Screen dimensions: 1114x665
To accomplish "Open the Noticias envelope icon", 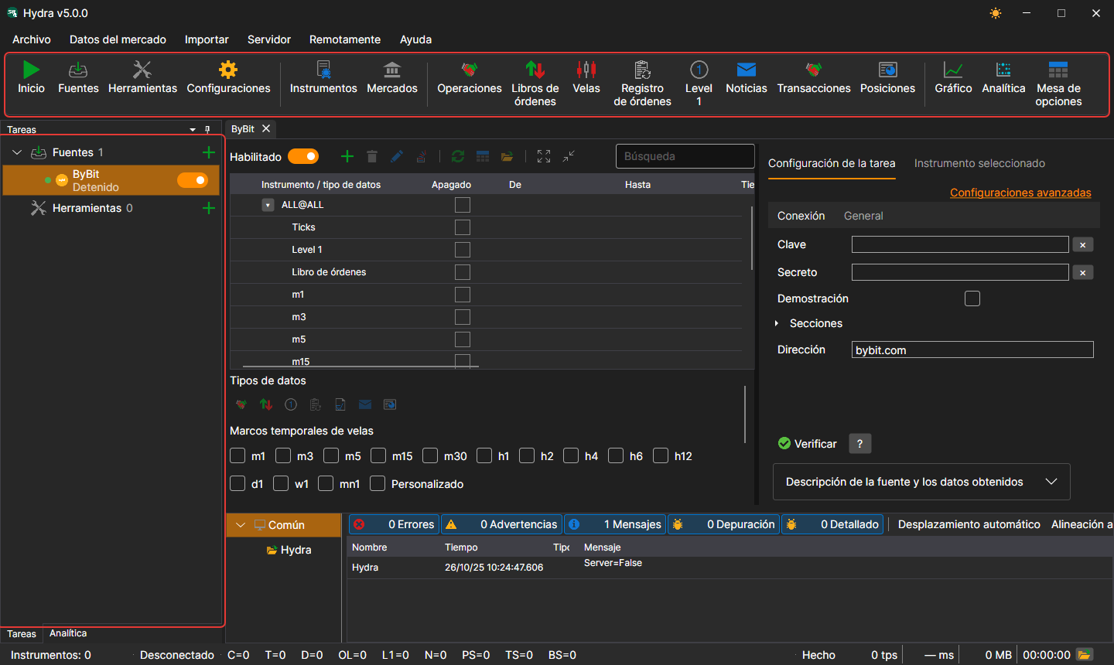I will 747,70.
